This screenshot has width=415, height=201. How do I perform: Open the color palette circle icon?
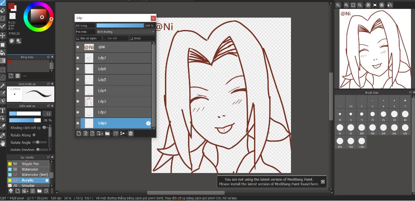pyautogui.click(x=12, y=41)
